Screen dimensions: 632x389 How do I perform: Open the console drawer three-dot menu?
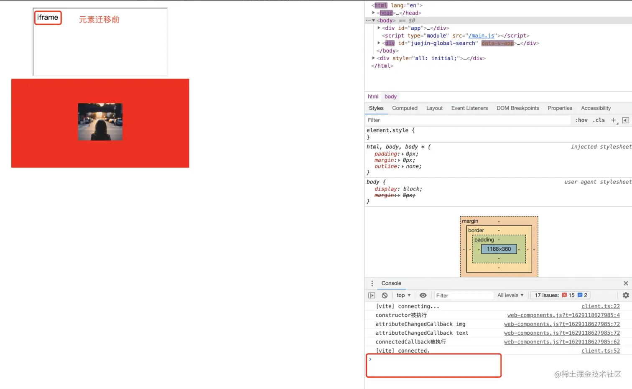point(372,283)
